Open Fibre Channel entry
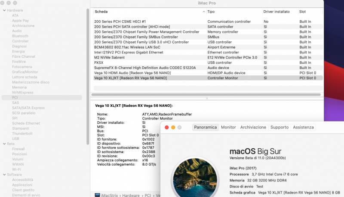The image size is (344, 197). click(24, 56)
